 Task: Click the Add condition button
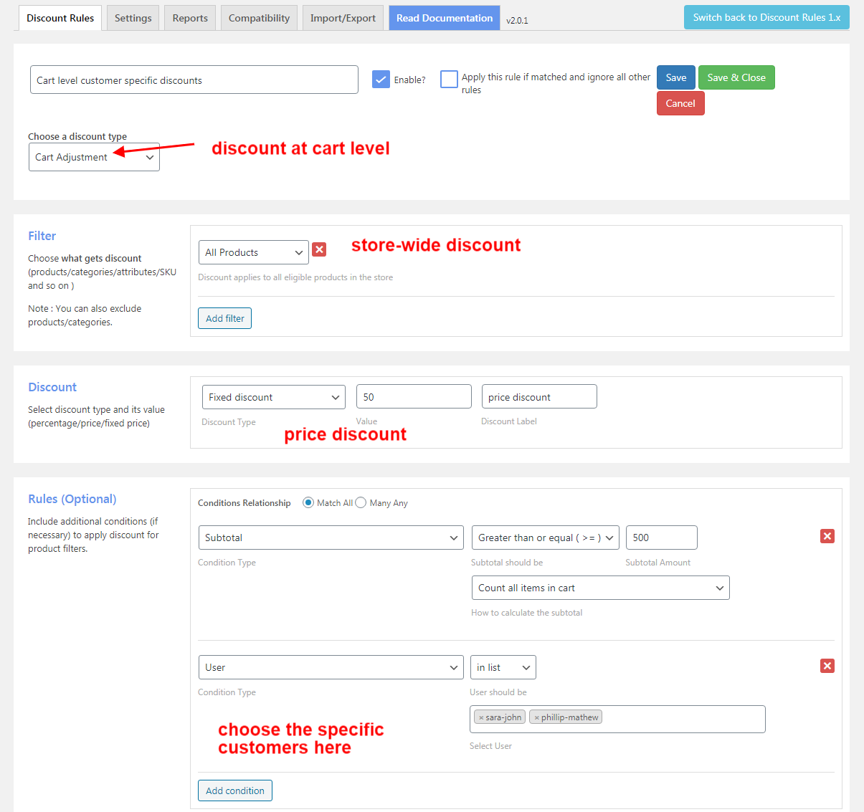click(x=234, y=790)
